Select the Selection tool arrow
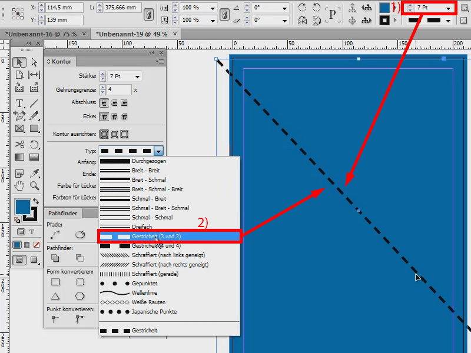 click(19, 62)
